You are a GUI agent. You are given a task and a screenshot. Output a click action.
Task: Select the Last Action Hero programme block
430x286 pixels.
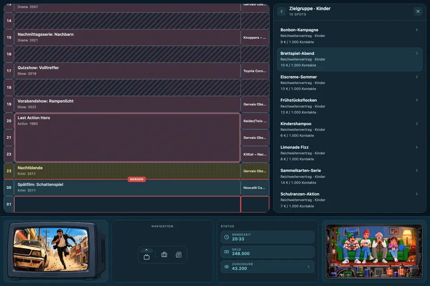click(127, 137)
